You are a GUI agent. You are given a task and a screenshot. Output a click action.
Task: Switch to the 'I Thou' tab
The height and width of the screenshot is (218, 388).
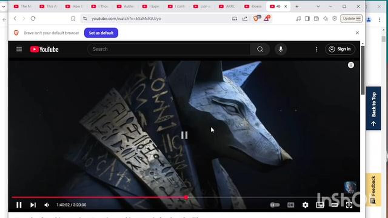coord(100,6)
